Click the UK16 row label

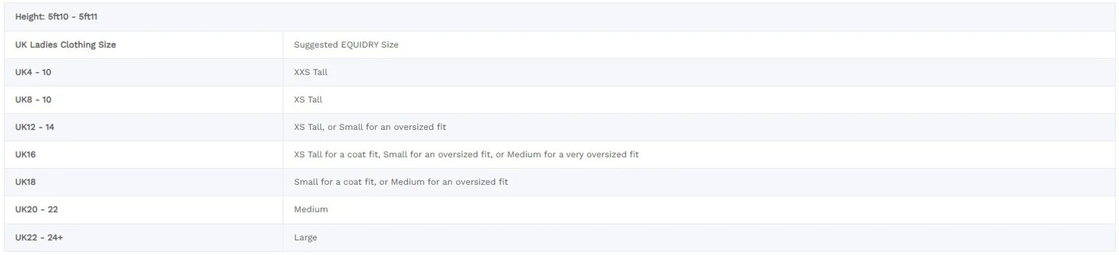26,154
